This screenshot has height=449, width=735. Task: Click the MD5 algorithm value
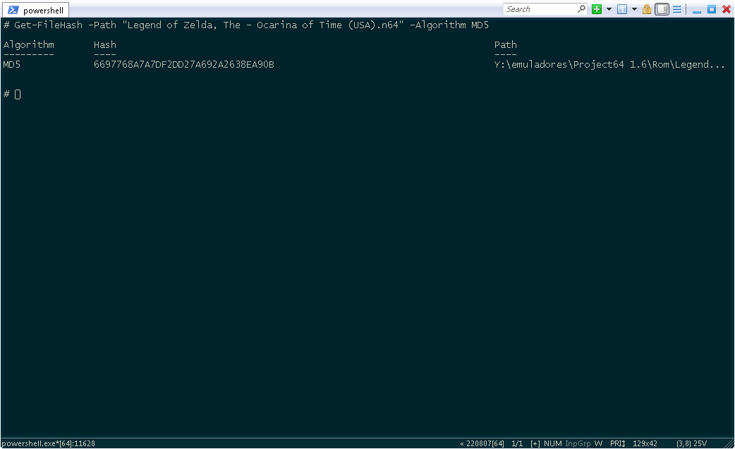coord(12,65)
